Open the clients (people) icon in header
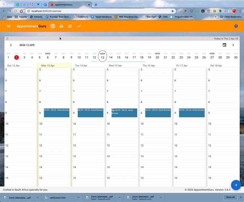This screenshot has width=244, height=202. click(61, 26)
